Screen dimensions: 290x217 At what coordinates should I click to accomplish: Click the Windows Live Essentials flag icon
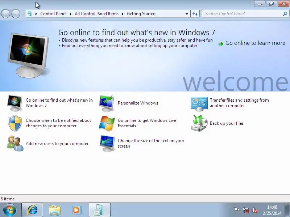pos(107,123)
